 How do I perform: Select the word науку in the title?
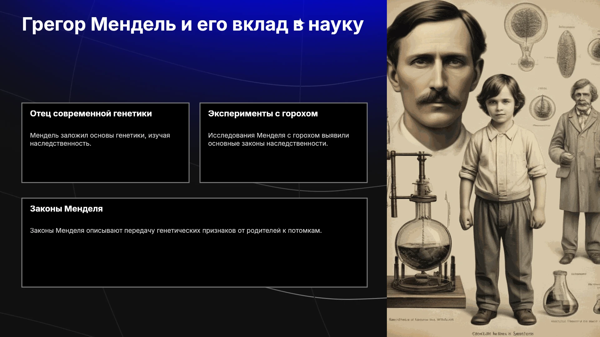pyautogui.click(x=336, y=25)
